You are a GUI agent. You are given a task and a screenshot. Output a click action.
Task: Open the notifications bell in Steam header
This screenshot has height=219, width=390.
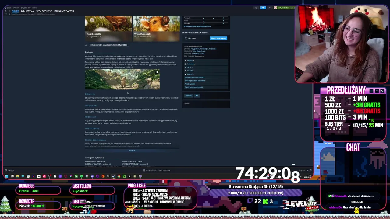pos(270,8)
